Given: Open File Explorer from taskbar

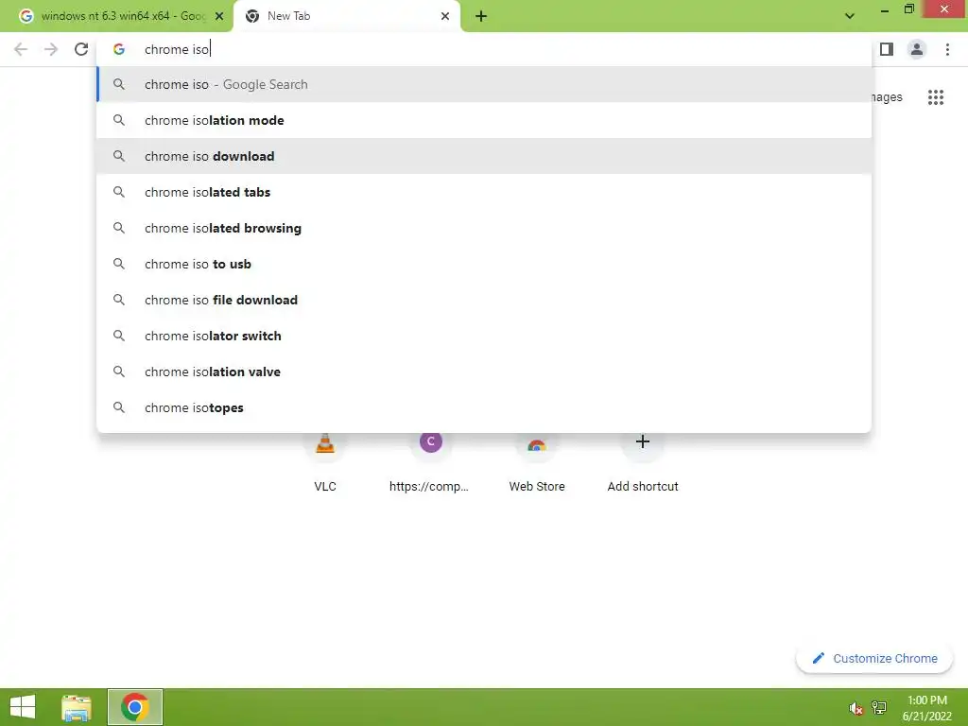Looking at the screenshot, I should tap(77, 707).
